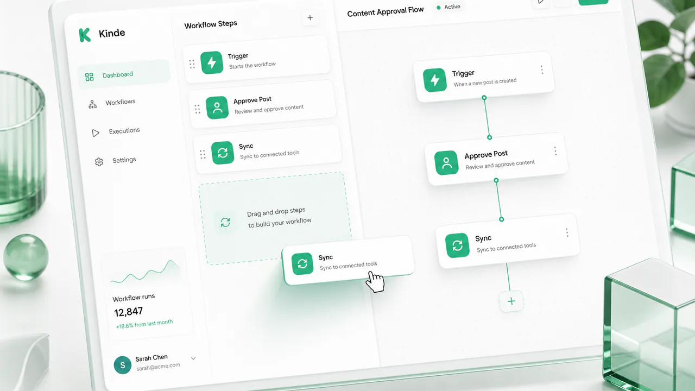This screenshot has height=391, width=695.
Task: Click Sarah Chen's avatar
Action: [x=122, y=365]
